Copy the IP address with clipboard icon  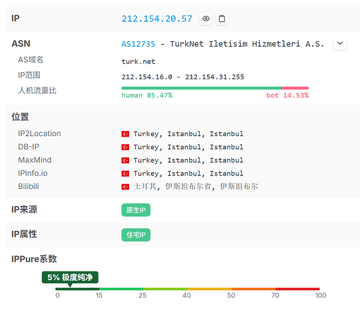(x=221, y=19)
